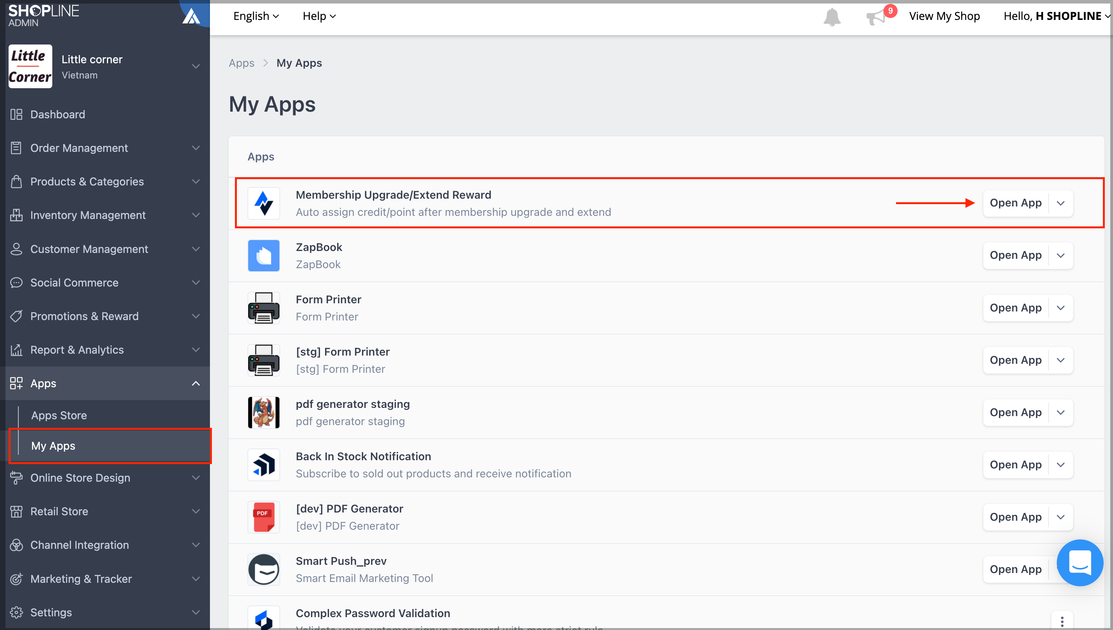1113x630 pixels.
Task: Click the Form Printer app icon
Action: (263, 308)
